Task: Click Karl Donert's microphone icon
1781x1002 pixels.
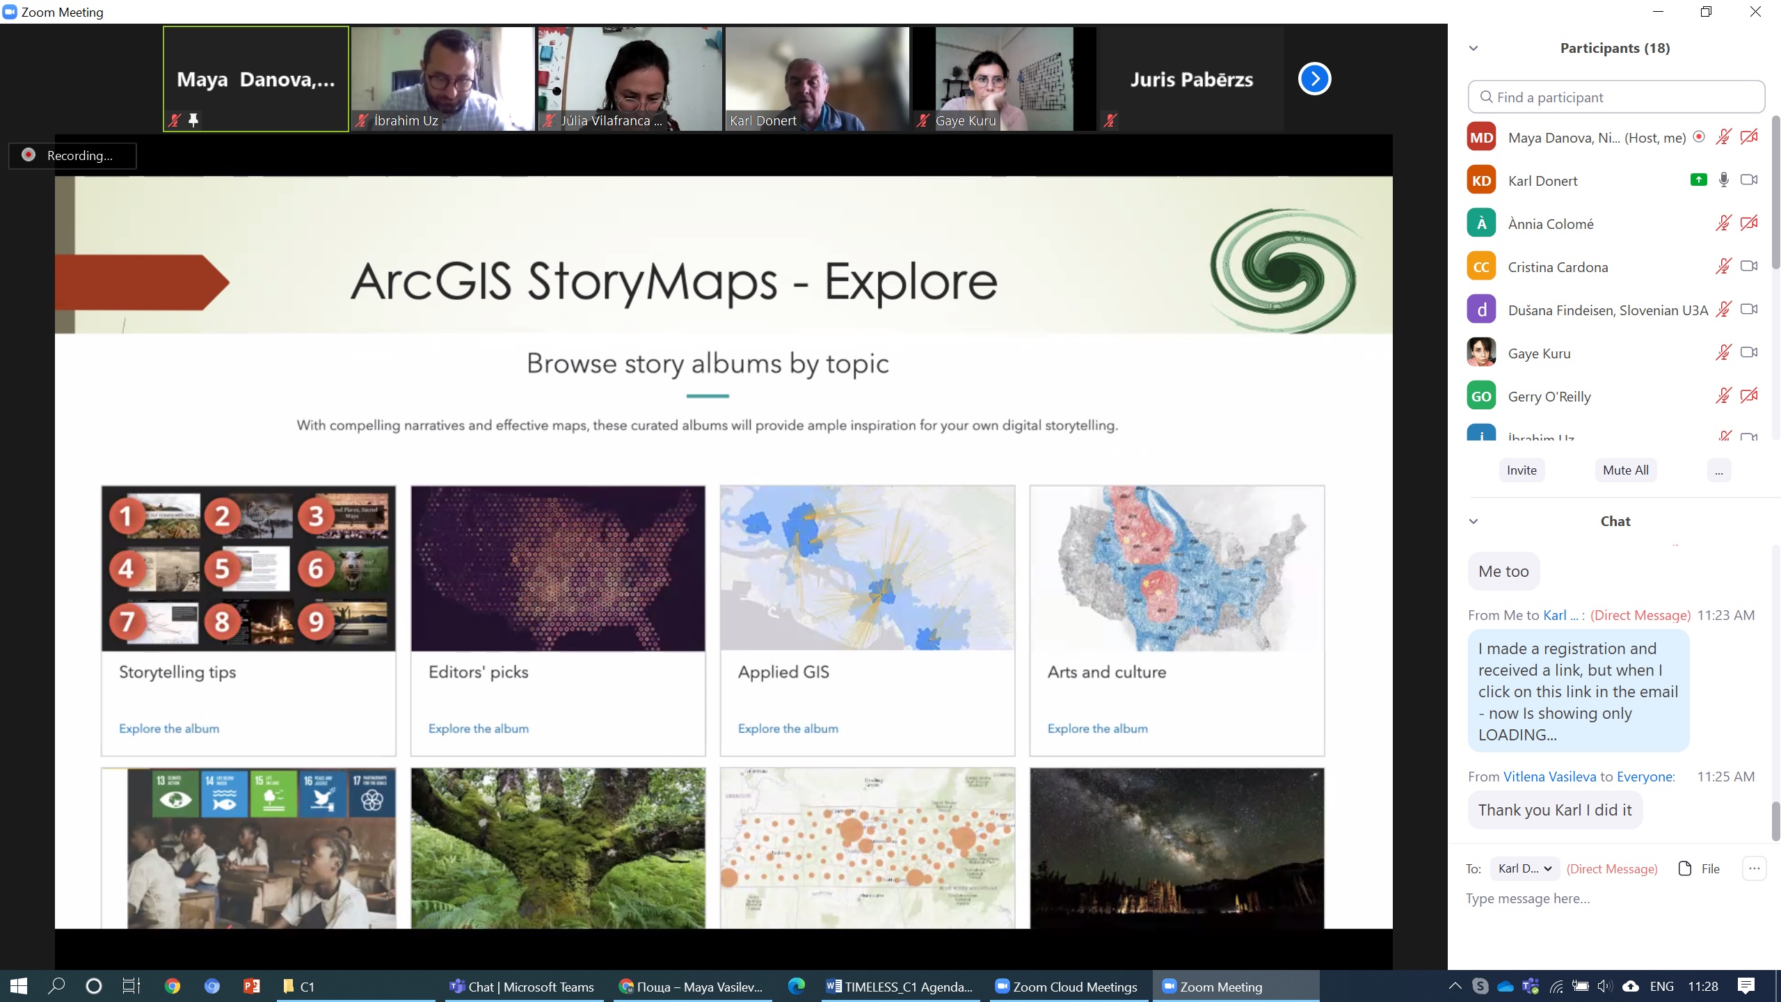Action: point(1723,180)
